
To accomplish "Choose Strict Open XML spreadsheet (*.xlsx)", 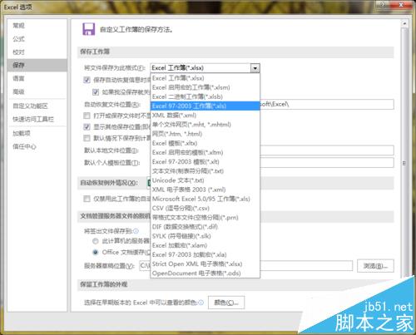I will [206, 264].
